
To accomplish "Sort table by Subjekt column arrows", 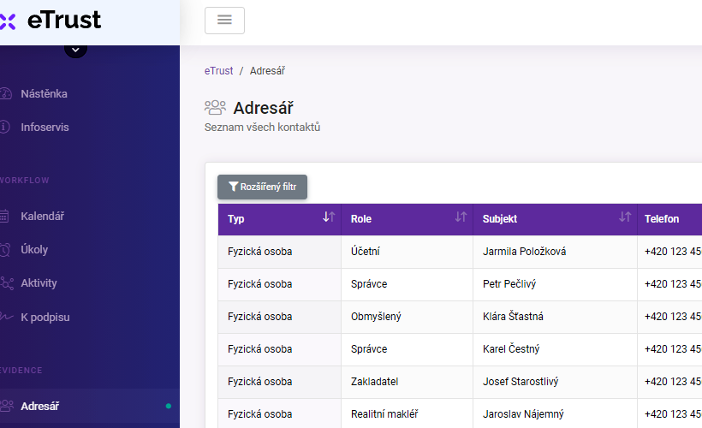I will pyautogui.click(x=625, y=218).
